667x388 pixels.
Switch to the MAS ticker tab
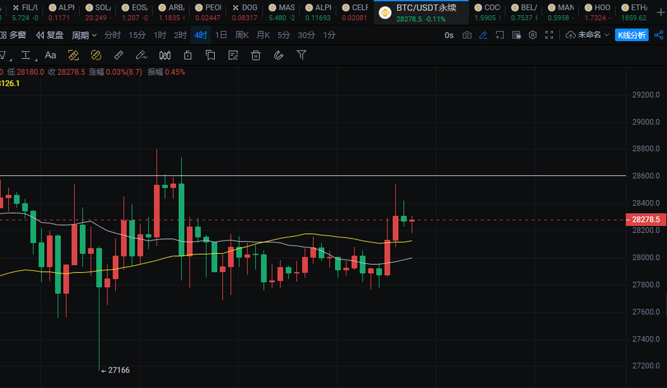[x=282, y=13]
